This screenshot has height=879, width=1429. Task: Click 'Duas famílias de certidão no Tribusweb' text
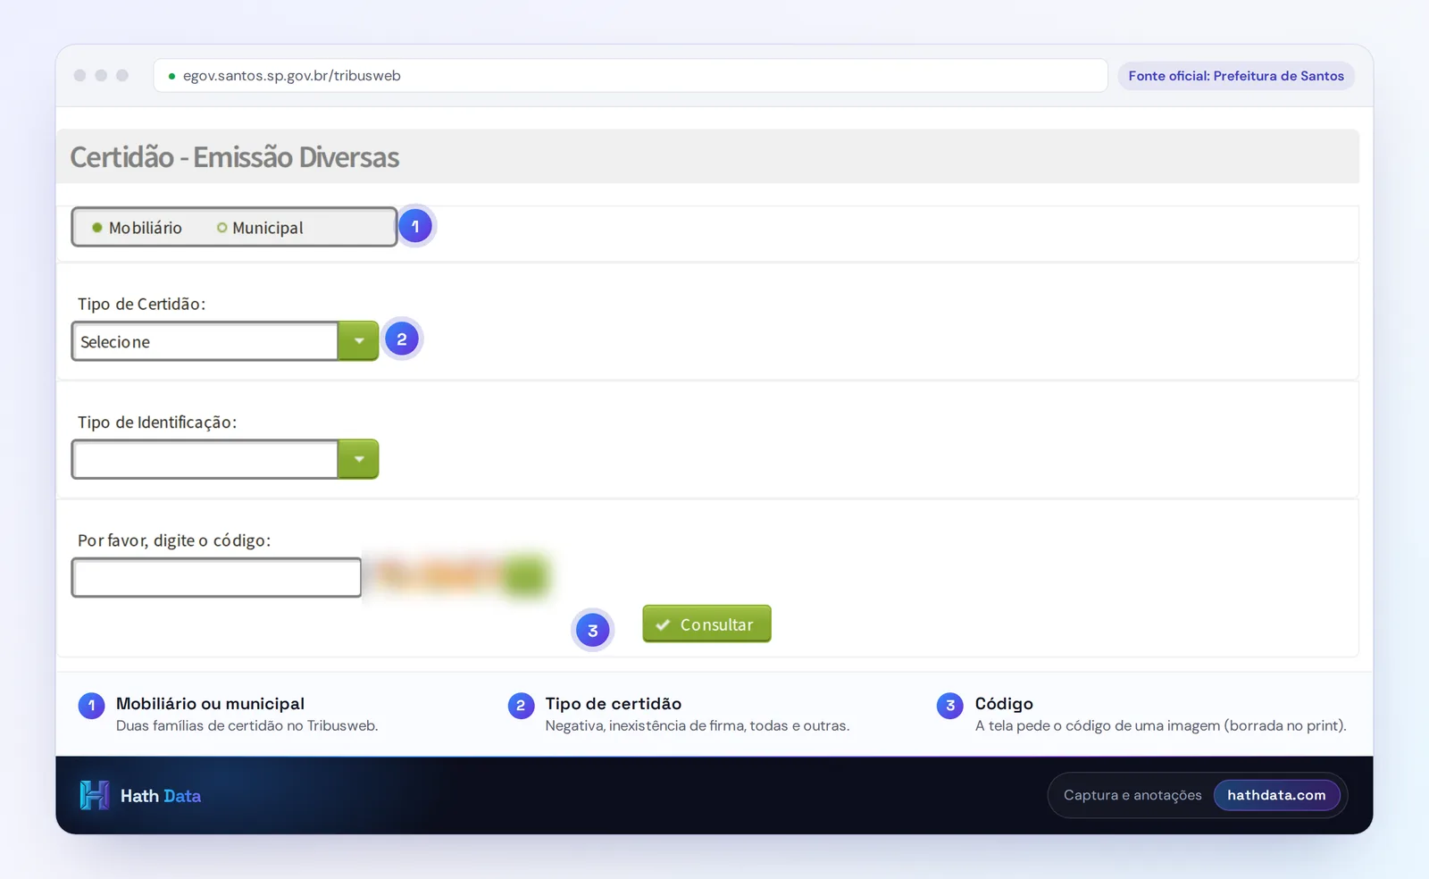pos(247,726)
